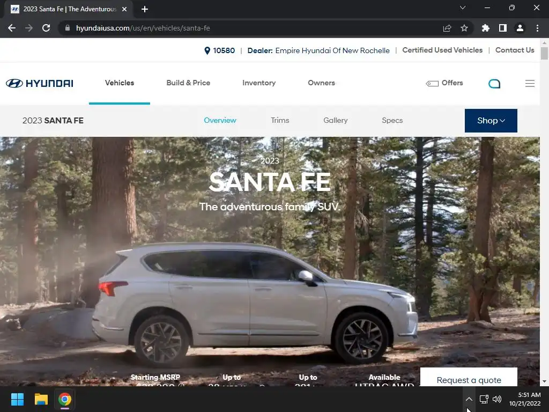
Task: Click the share page icon in address bar
Action: [x=447, y=28]
